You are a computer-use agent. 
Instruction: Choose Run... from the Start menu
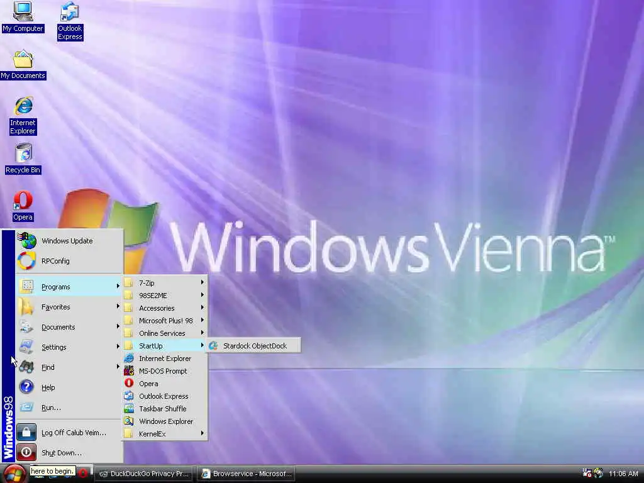click(x=69, y=408)
